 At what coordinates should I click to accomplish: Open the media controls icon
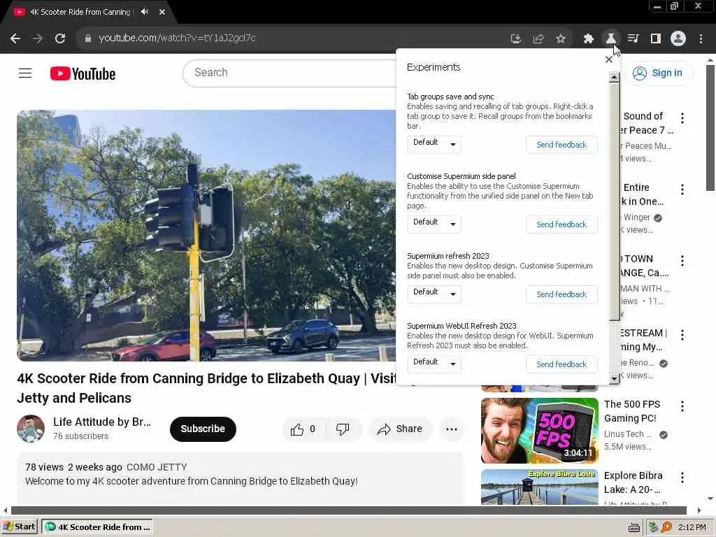click(633, 39)
